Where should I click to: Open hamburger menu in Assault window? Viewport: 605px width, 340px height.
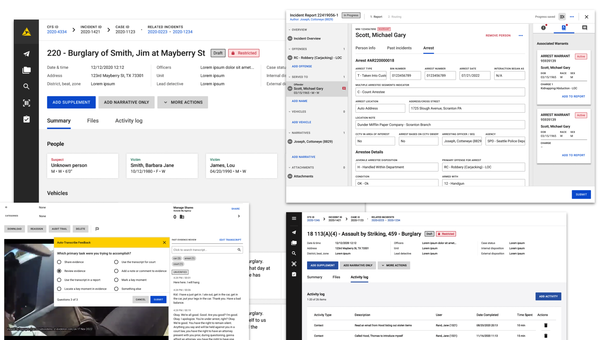point(294,218)
